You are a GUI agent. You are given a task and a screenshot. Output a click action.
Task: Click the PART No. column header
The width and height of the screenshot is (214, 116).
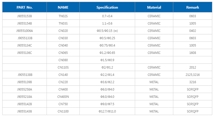(24, 7)
